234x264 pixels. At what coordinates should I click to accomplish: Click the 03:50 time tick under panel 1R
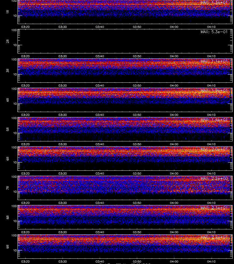pos(137,27)
